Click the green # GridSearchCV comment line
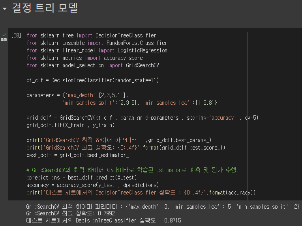The height and width of the screenshot is (226, 302). tap(133, 170)
